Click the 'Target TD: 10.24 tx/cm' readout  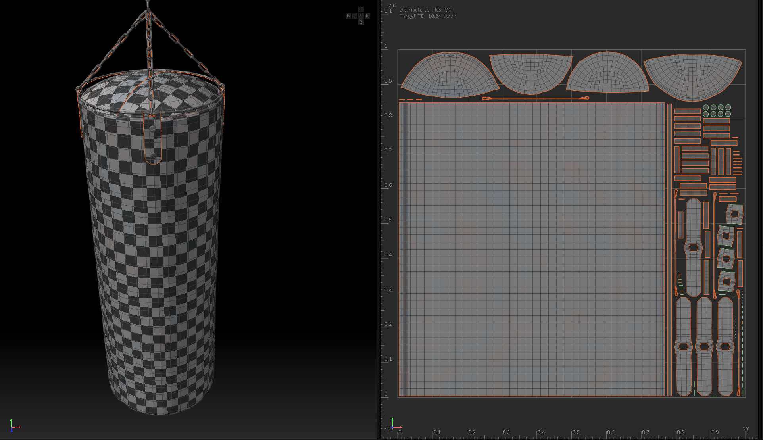click(428, 16)
